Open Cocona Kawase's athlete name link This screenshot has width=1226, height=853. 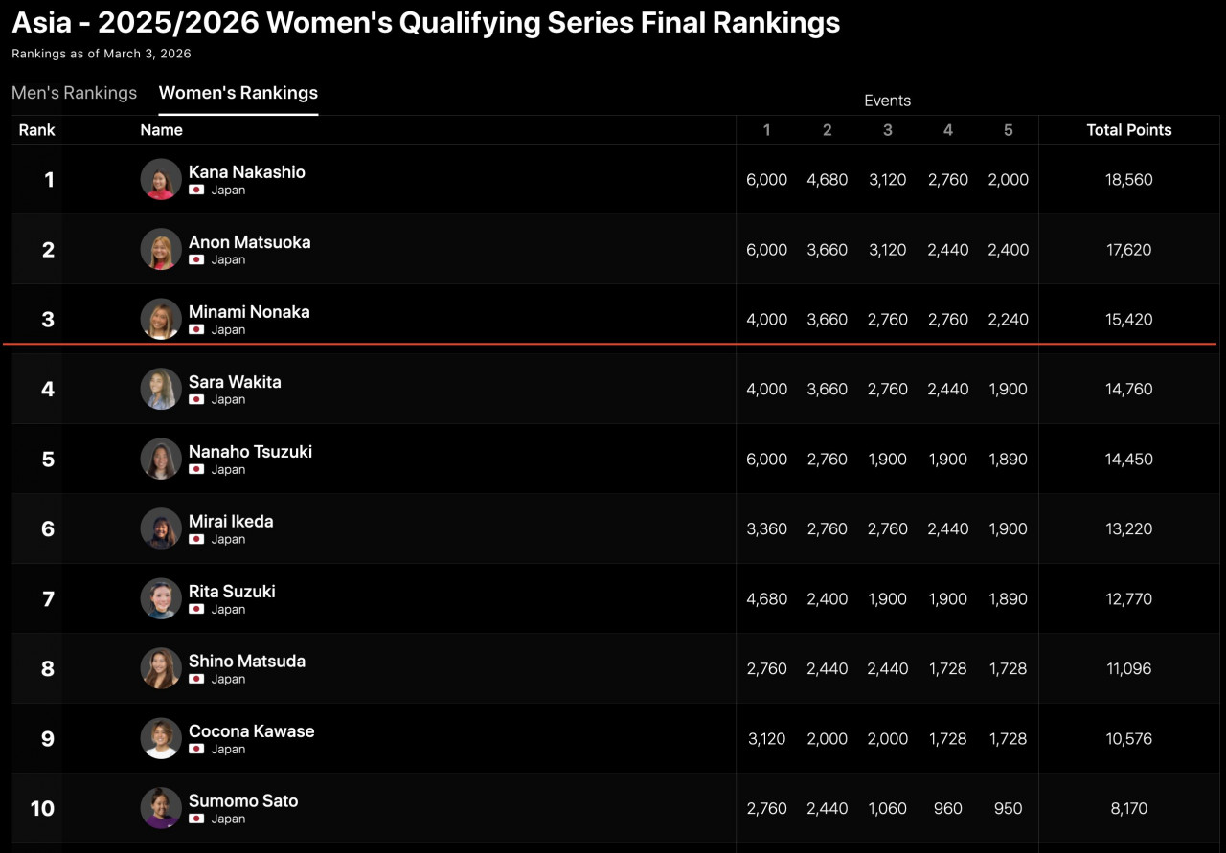[x=251, y=730]
